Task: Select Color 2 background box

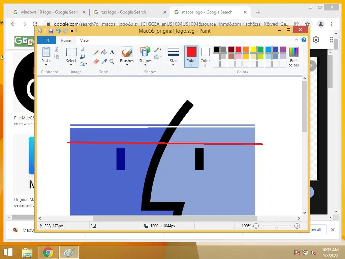Action: (x=205, y=57)
